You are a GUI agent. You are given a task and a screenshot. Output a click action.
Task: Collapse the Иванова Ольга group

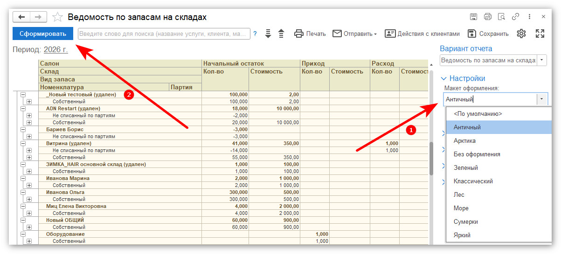tap(22, 192)
